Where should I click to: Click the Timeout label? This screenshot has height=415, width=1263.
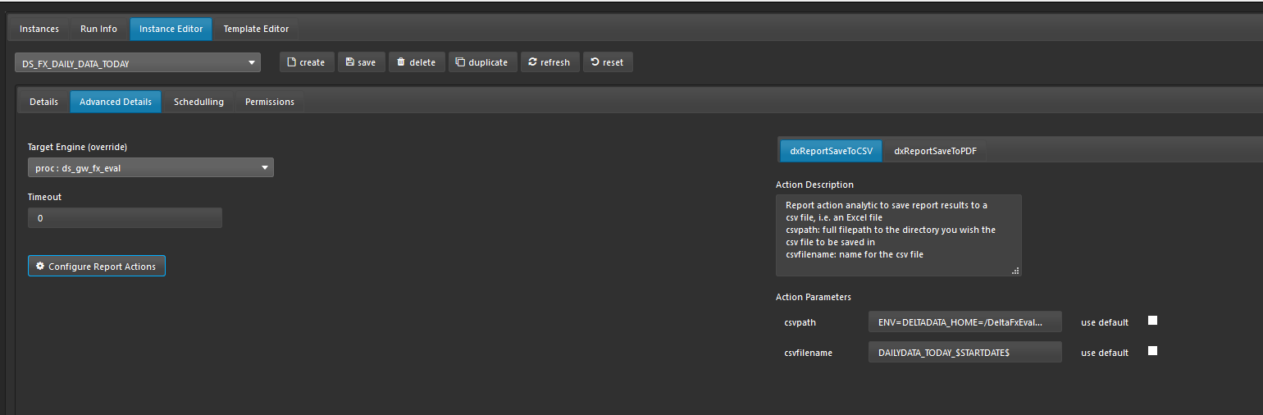coord(44,197)
